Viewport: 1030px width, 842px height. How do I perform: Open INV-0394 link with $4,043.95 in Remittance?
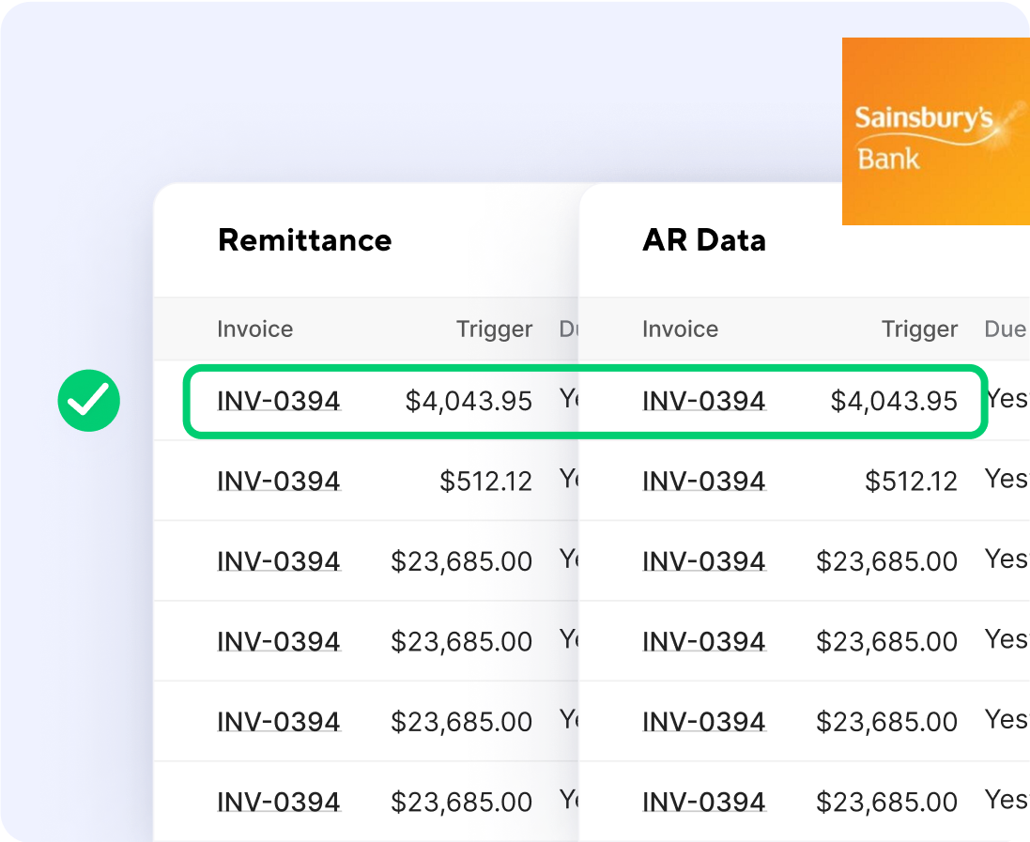[x=279, y=400]
